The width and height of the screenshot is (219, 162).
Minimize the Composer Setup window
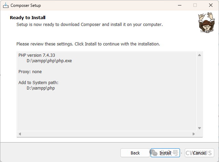[x=179, y=5]
